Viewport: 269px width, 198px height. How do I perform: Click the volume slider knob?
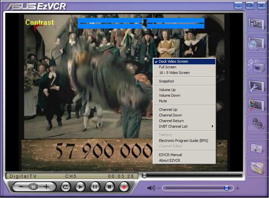point(226,188)
